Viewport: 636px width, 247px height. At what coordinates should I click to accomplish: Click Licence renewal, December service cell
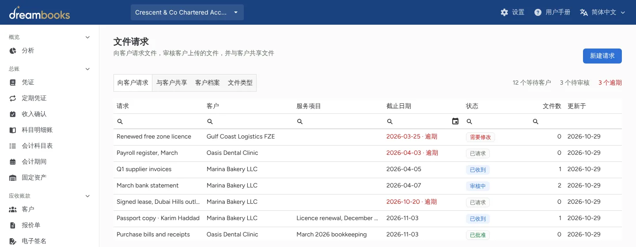pyautogui.click(x=337, y=218)
